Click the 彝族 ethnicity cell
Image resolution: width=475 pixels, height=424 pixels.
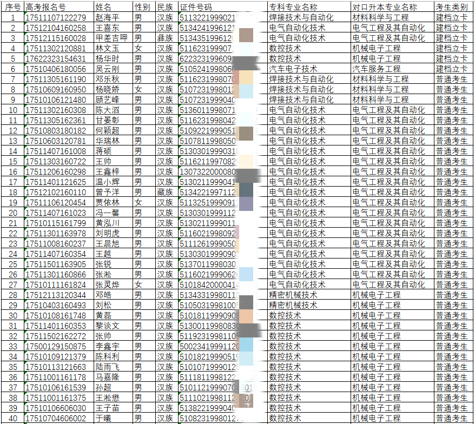166,38
